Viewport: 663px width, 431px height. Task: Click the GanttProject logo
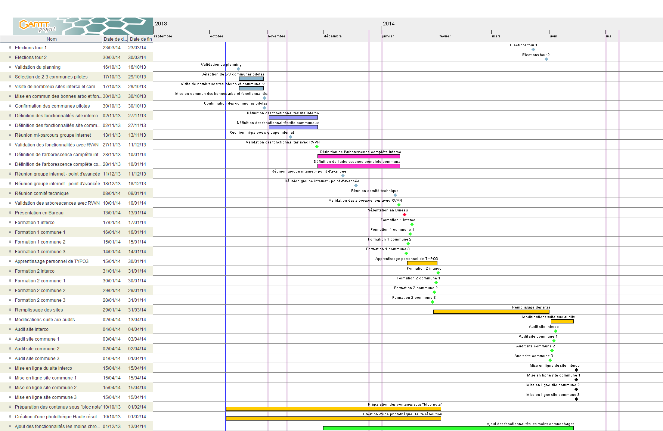[37, 26]
